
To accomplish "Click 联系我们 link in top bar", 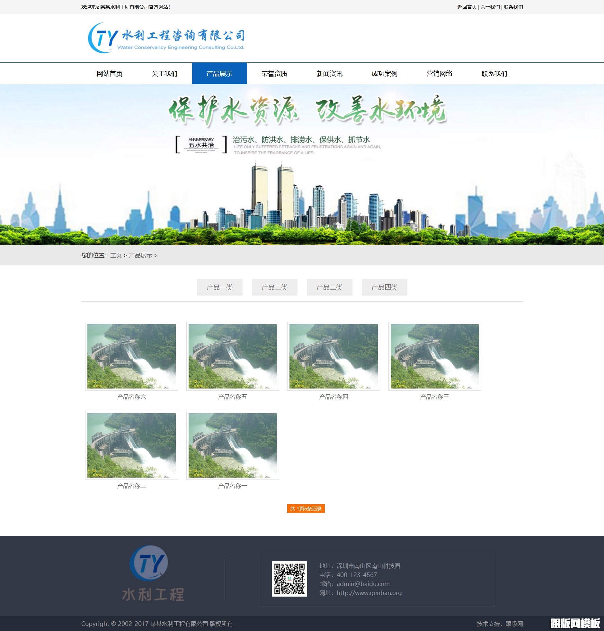I will [x=513, y=7].
